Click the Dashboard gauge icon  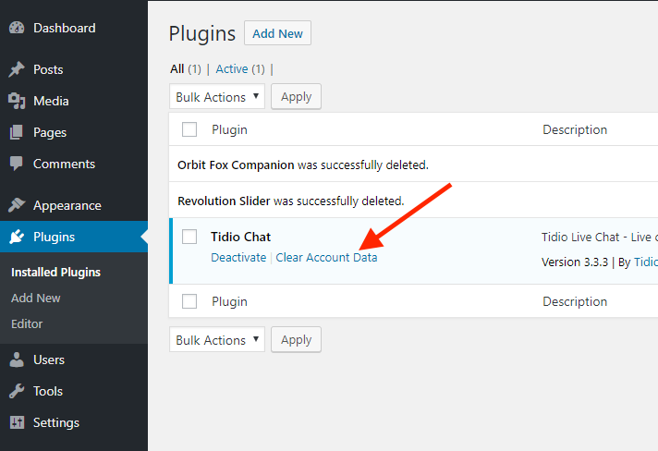(17, 28)
